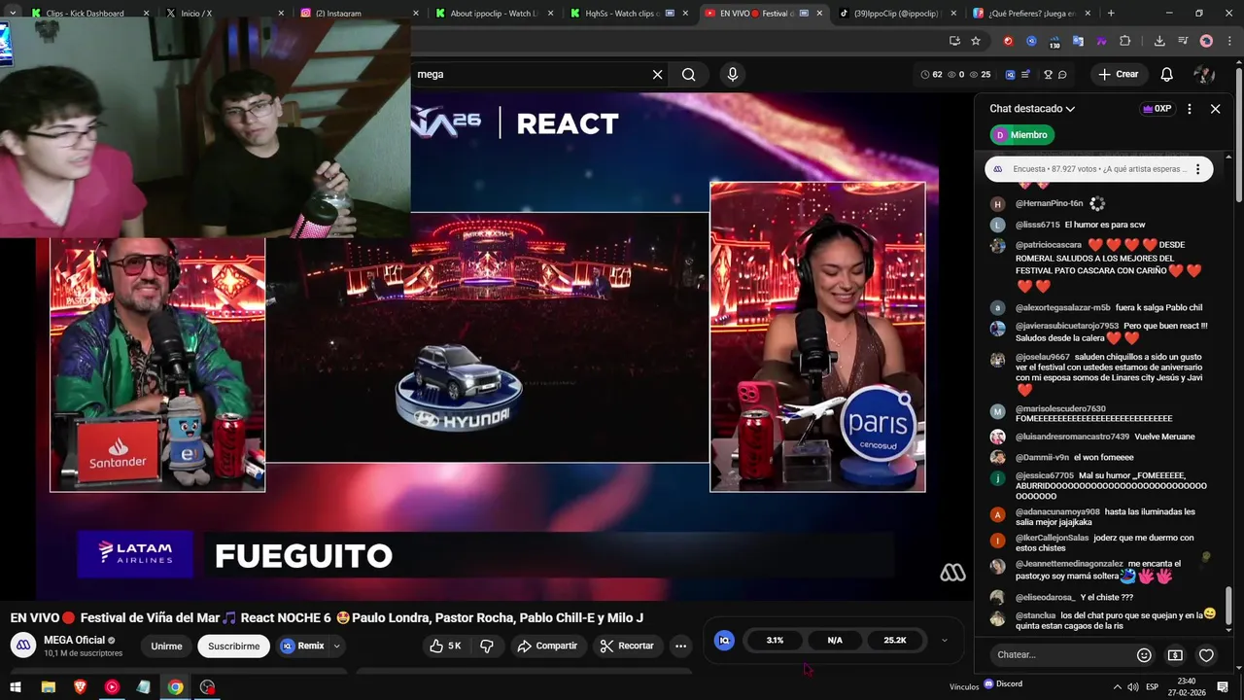This screenshot has height=700, width=1244.
Task: Open YouTube notifications bell
Action: pyautogui.click(x=1167, y=75)
